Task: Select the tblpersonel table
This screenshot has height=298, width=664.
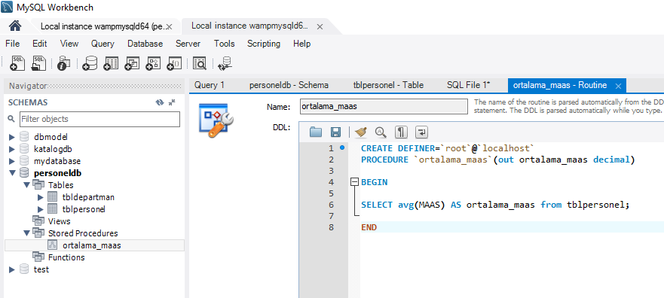Action: [84, 208]
